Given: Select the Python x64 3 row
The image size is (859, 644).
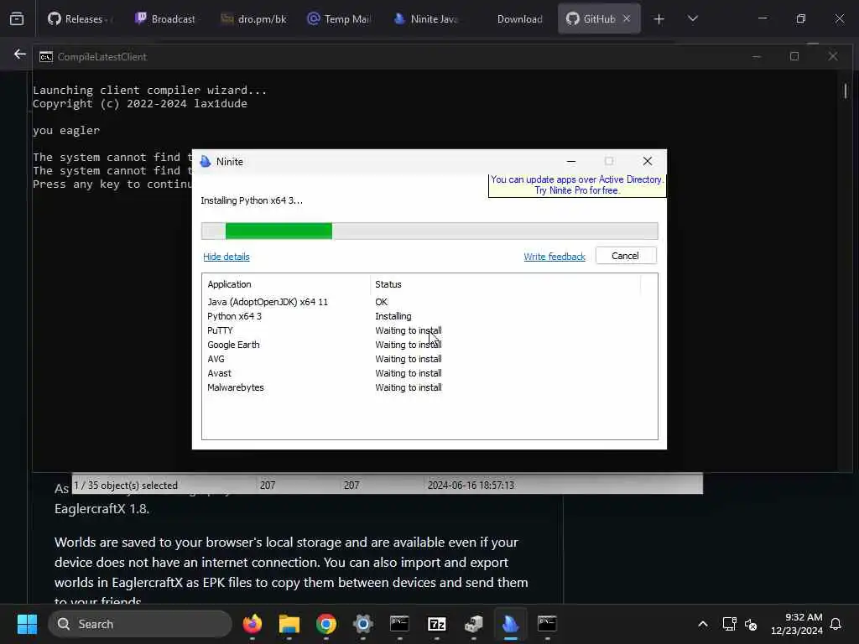Looking at the screenshot, I should [x=429, y=316].
